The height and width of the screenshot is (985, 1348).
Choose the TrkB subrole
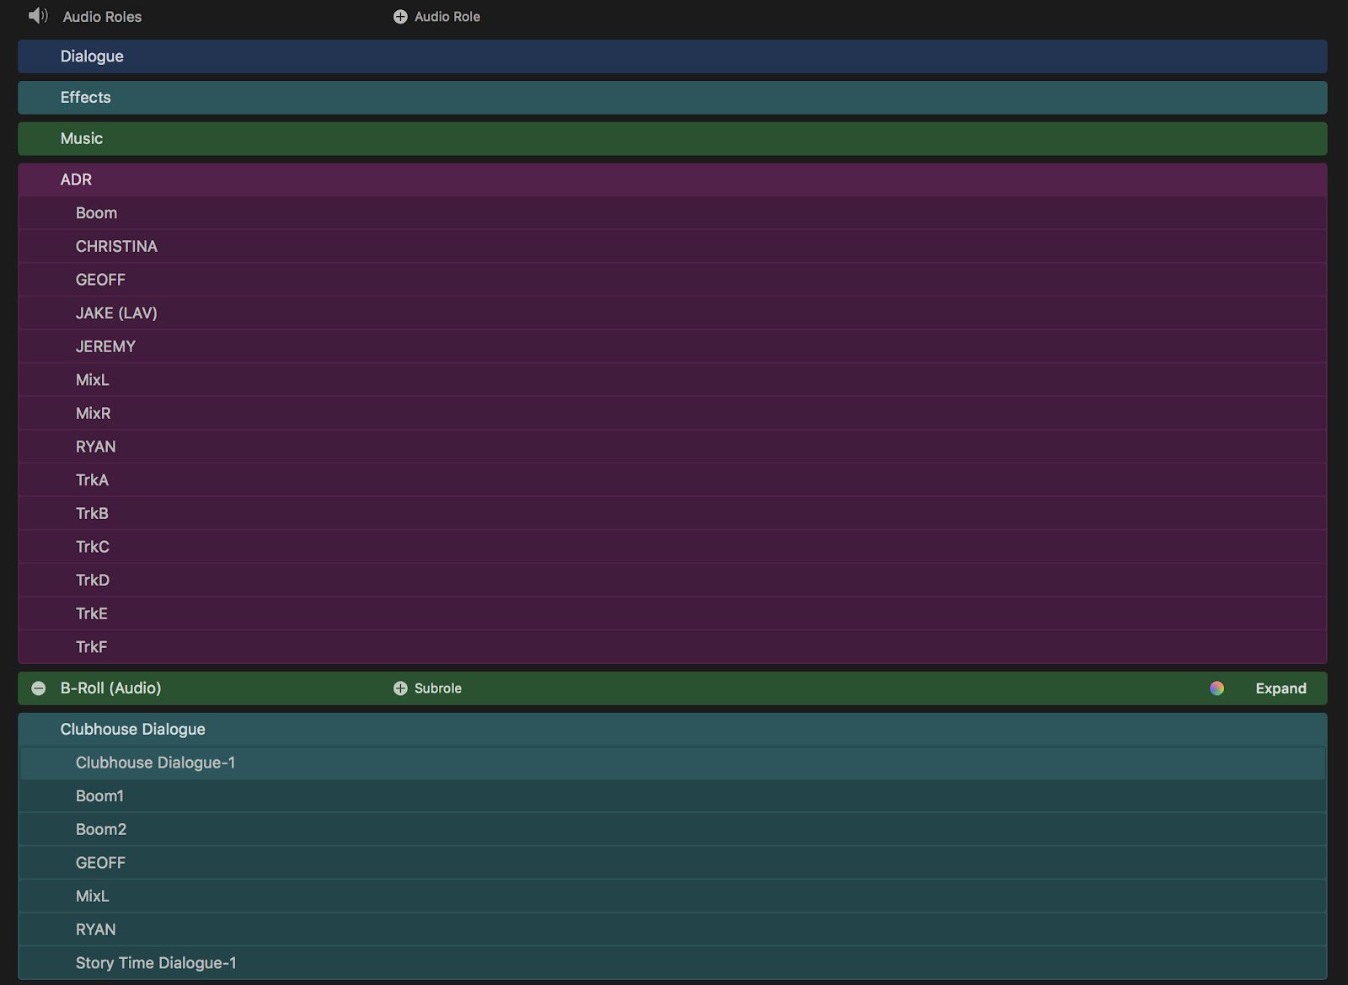[672, 513]
